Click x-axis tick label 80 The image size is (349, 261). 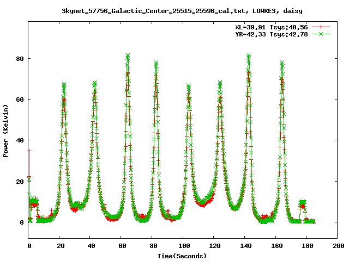click(x=153, y=246)
